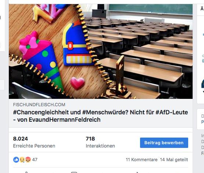Click the blue thumbs-up Like reaction icon
Image resolution: width=204 pixels, height=173 pixels.
pyautogui.click(x=16, y=160)
